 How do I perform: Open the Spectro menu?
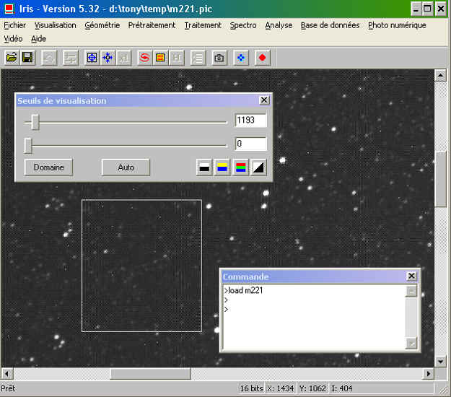pos(243,25)
